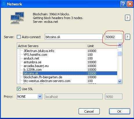Screen dimensions: 134x119
Task: Select antumbra.se in the server list
Action: click(x=32, y=62)
